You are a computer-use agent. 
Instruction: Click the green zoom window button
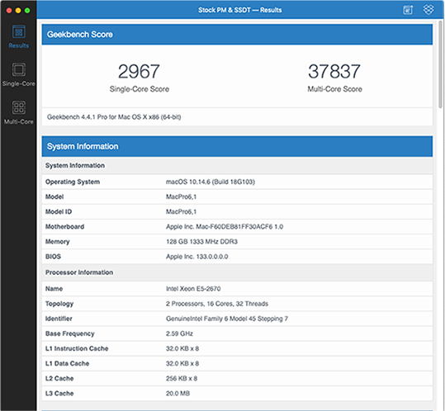click(27, 11)
